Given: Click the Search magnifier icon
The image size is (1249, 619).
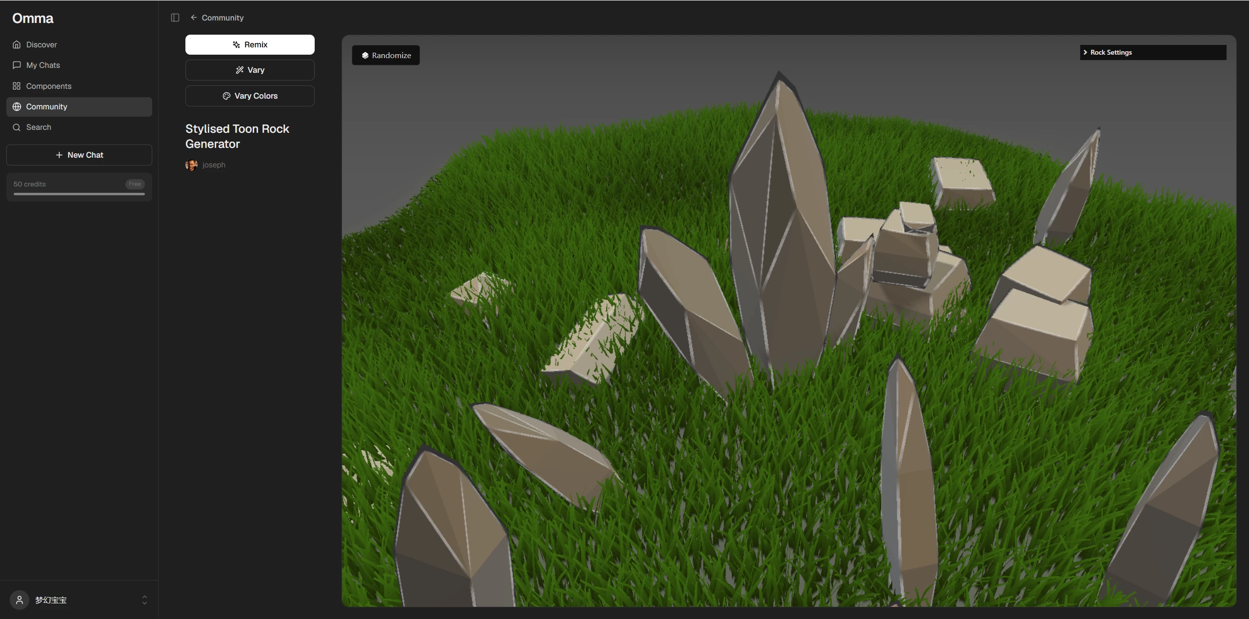Looking at the screenshot, I should [17, 127].
